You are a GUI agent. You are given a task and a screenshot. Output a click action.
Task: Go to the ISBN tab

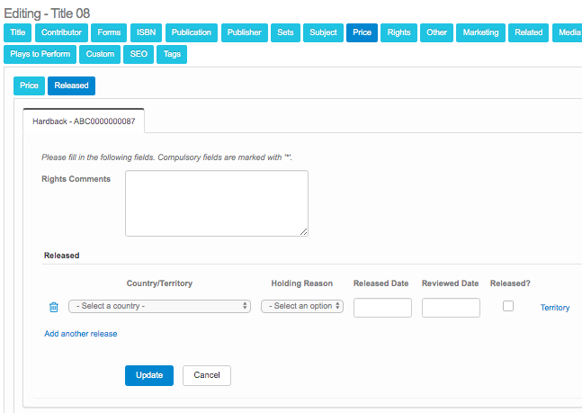pyautogui.click(x=146, y=32)
